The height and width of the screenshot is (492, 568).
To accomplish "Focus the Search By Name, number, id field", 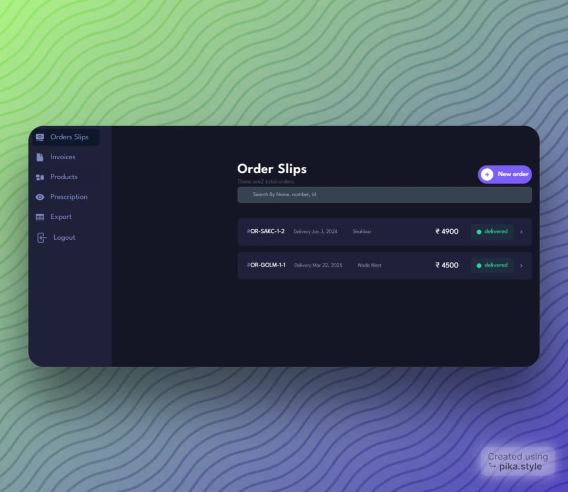I will (384, 195).
